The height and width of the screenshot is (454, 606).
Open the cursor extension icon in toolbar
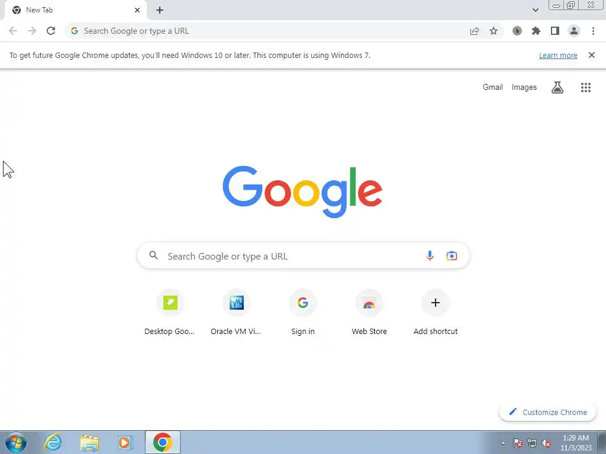pos(517,31)
